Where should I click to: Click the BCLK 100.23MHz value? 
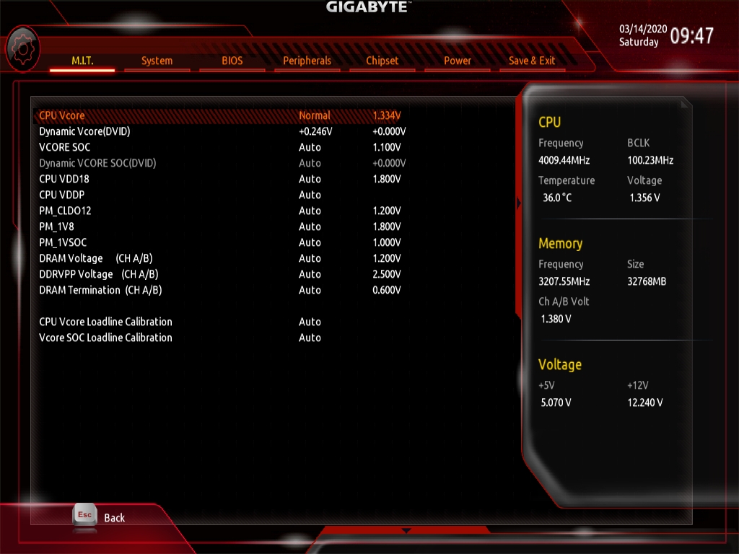coord(650,160)
